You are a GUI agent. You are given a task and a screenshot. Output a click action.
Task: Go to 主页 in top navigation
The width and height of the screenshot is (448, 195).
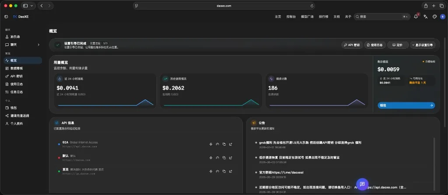click(278, 17)
